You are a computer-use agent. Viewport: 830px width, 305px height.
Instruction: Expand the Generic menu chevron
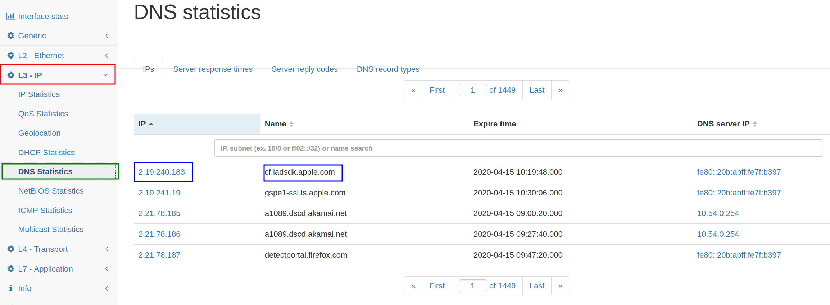(106, 36)
